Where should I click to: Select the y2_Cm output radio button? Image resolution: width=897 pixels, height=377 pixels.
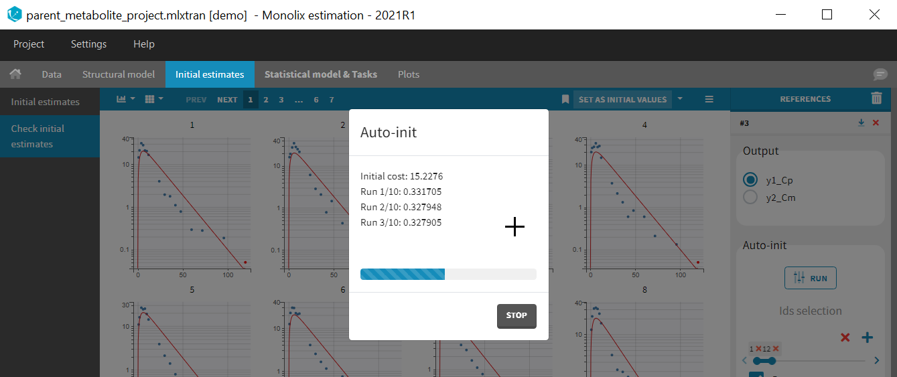click(x=751, y=198)
